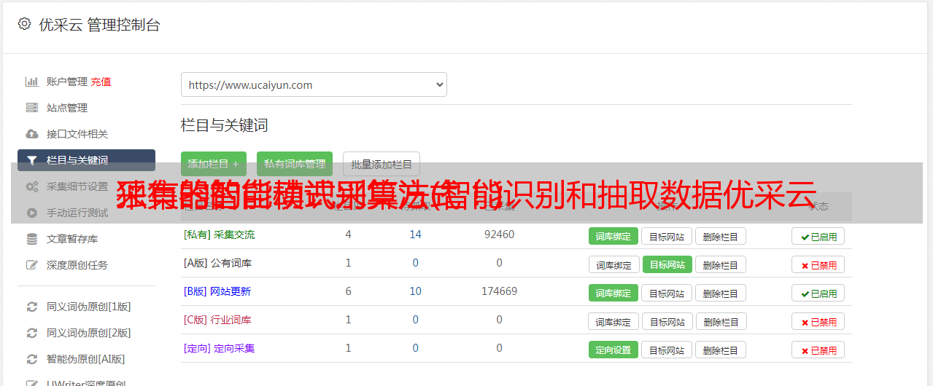The image size is (933, 386).
Task: Click the [A版] 公有词库 column name
Action: point(217,263)
